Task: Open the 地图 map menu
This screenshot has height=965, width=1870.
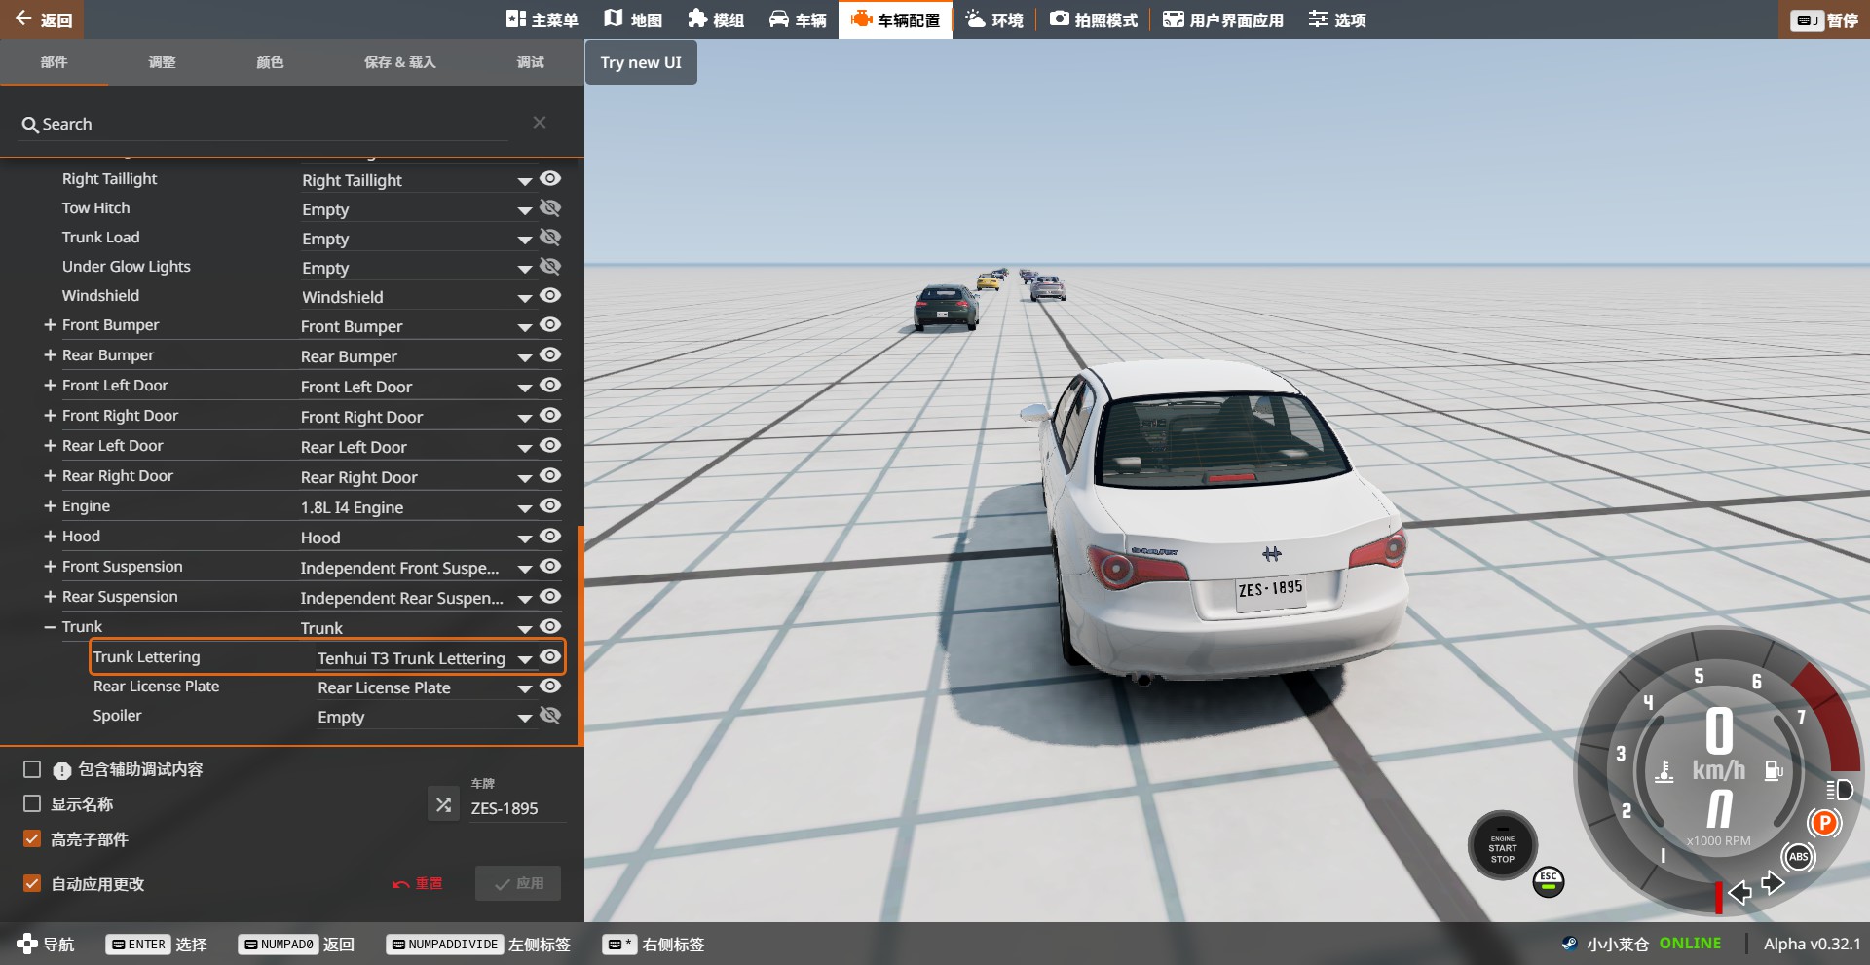Action: 632,19
